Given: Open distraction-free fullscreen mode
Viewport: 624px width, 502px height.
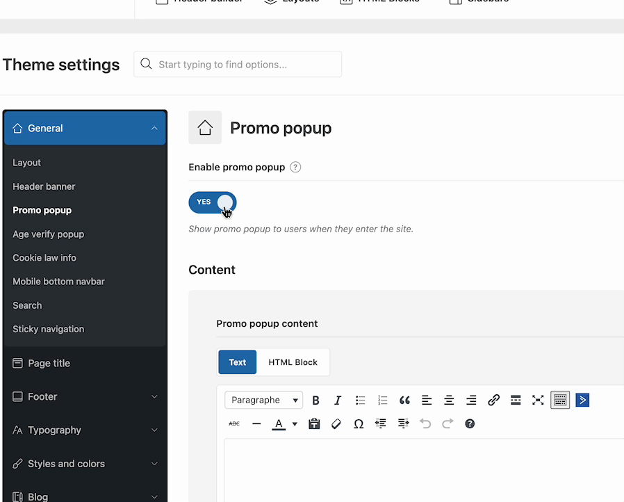Looking at the screenshot, I should point(538,400).
